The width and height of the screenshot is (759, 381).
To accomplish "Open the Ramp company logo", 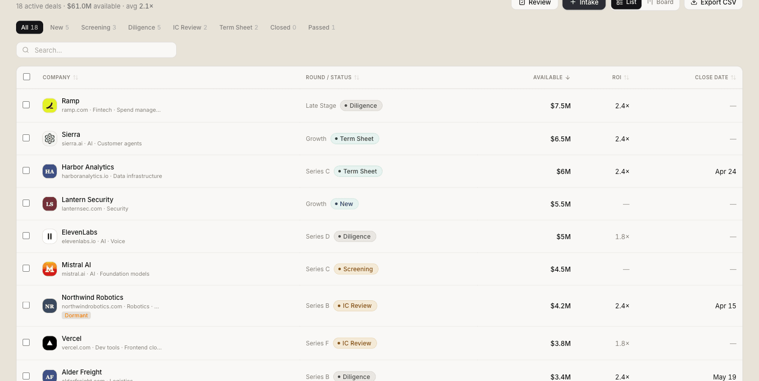I will (x=50, y=105).
